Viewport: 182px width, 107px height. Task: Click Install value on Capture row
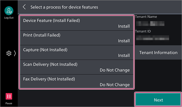click(x=124, y=55)
